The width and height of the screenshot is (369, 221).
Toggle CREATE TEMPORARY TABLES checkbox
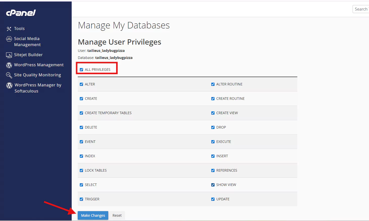(81, 113)
